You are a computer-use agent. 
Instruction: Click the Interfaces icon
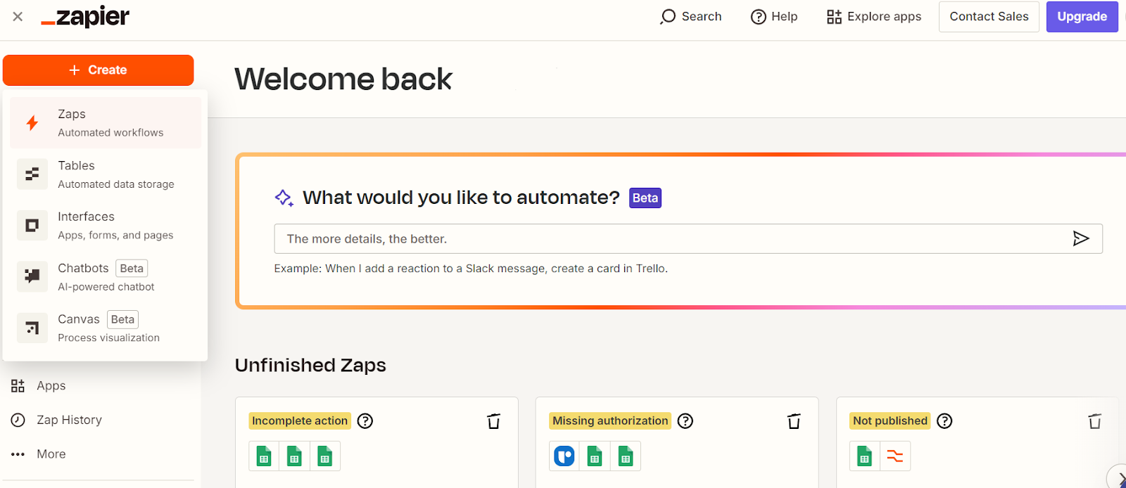click(32, 225)
